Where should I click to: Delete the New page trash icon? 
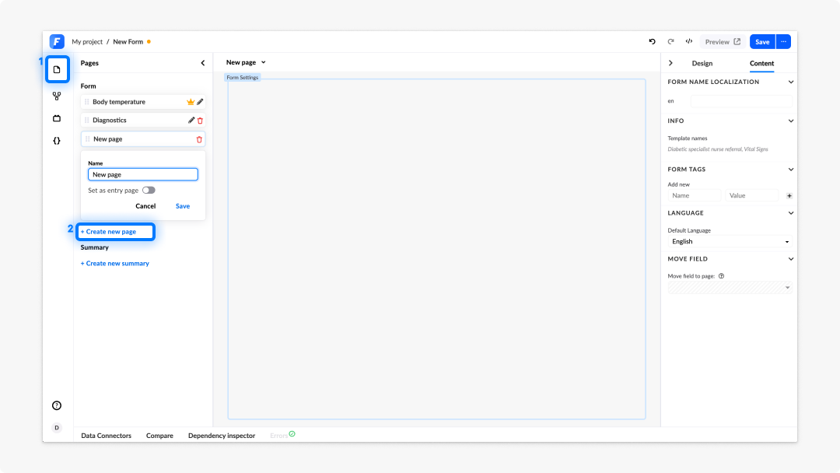(199, 139)
